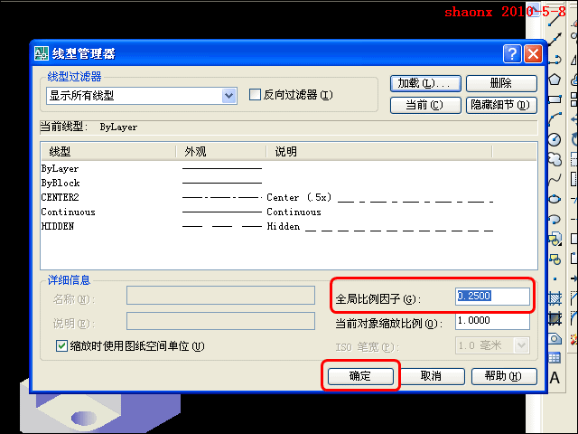
Task: Click the 当前(C) button
Action: tap(425, 105)
